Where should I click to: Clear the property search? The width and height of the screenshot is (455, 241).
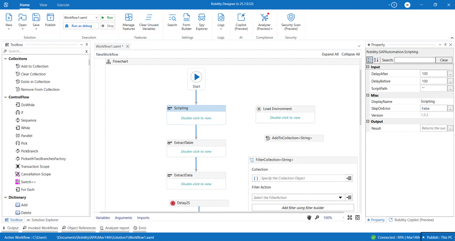pyautogui.click(x=443, y=60)
